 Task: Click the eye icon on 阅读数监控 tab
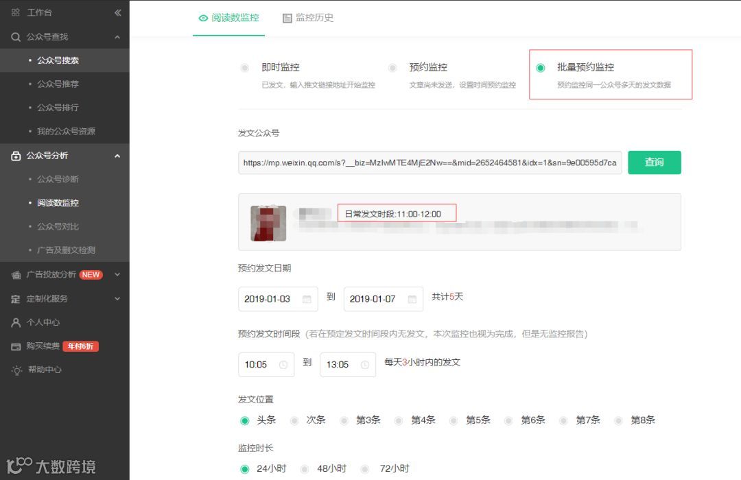(x=203, y=18)
